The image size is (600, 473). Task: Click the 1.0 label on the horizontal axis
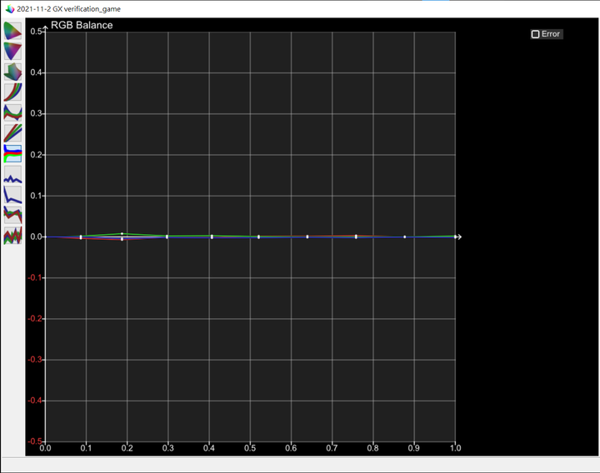[455, 448]
